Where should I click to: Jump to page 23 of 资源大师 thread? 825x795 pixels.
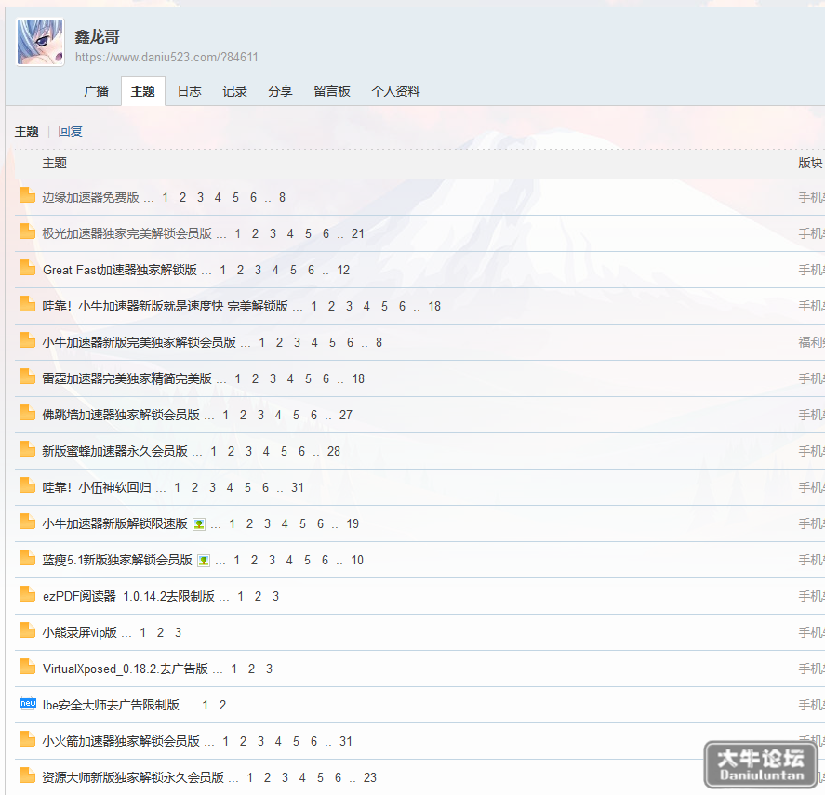(370, 778)
